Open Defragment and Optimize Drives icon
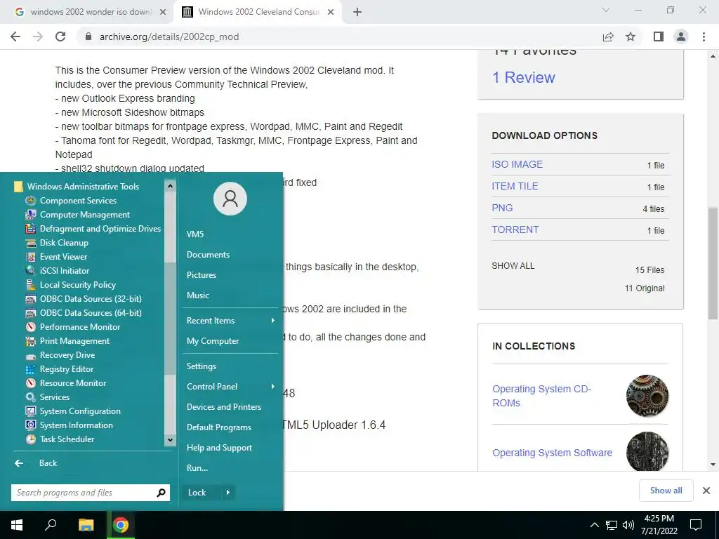 click(x=31, y=229)
